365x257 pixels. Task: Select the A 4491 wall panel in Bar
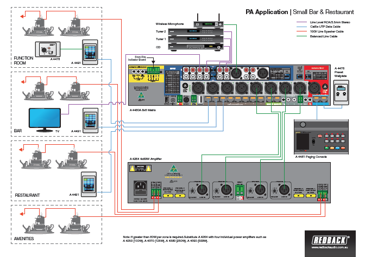pos(91,120)
